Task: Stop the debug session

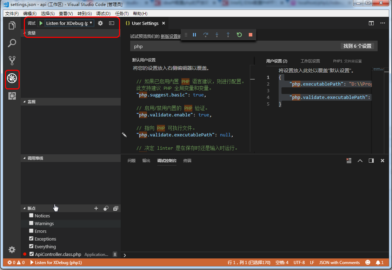Action: (250, 35)
